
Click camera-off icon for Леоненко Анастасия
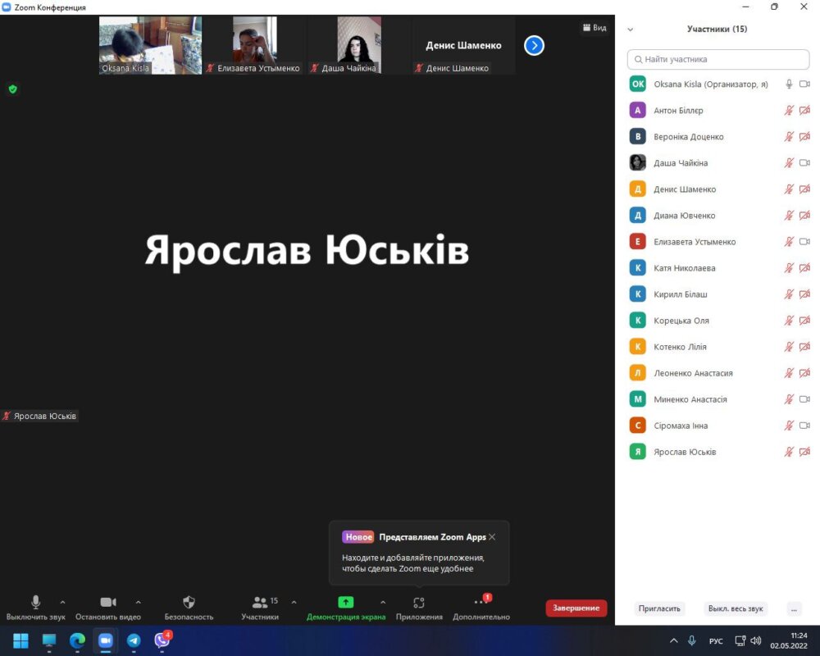[x=805, y=373]
